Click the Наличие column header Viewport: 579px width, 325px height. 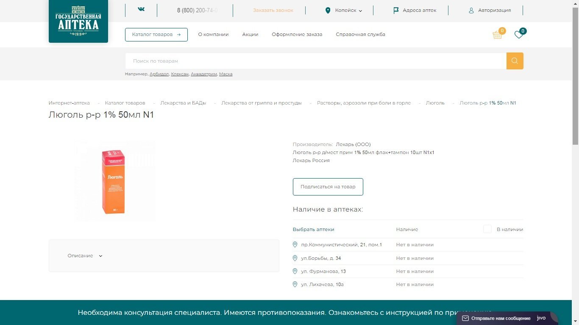coord(407,229)
